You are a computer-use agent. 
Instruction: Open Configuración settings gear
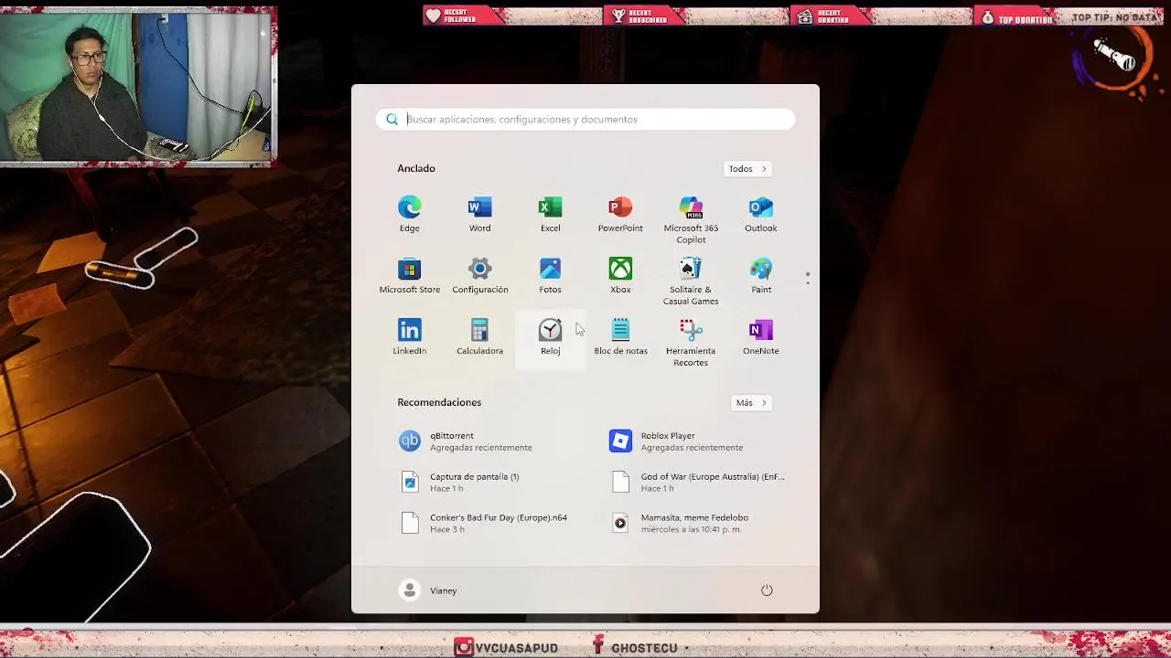coord(479,276)
